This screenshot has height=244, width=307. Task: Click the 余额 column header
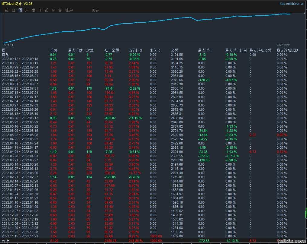coord(174,50)
